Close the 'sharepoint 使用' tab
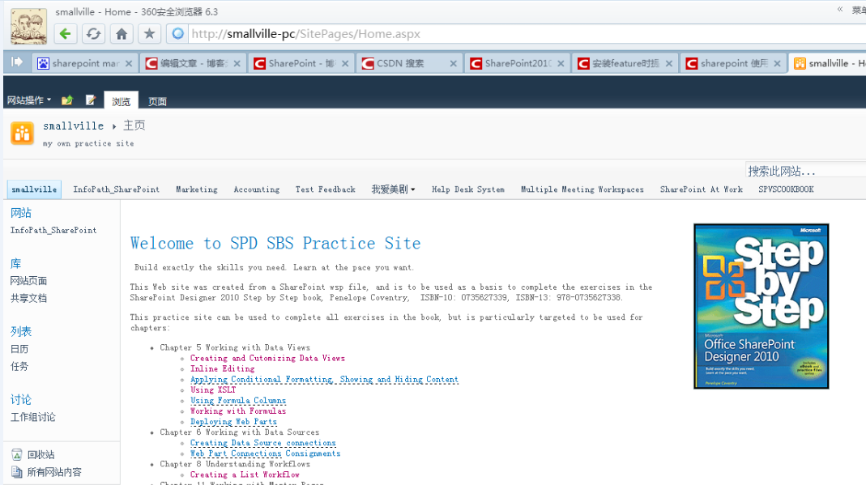The height and width of the screenshot is (485, 866). (x=777, y=63)
